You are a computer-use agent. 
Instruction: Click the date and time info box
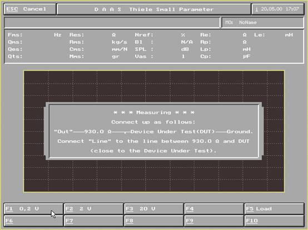pyautogui.click(x=278, y=9)
